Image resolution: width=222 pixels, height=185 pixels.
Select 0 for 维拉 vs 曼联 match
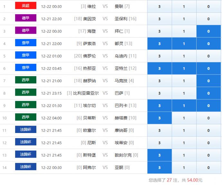click(x=208, y=6)
